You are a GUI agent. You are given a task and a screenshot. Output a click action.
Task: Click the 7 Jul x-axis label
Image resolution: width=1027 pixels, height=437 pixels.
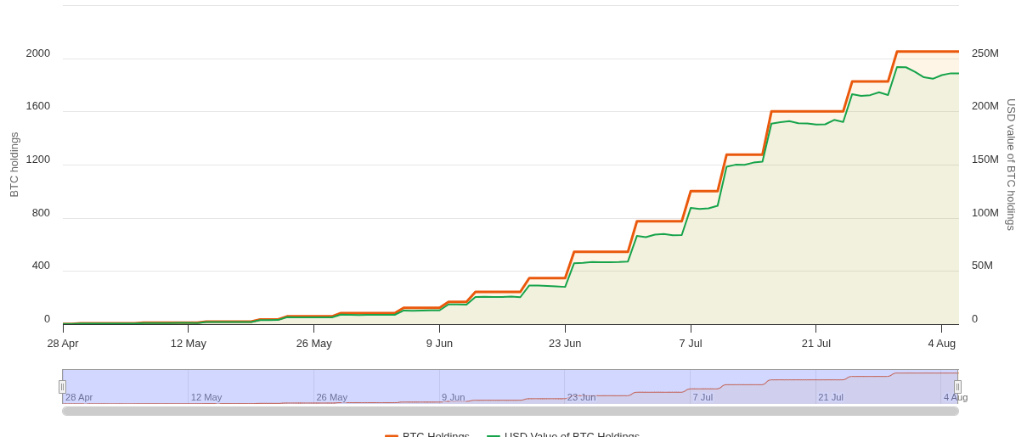coord(691,344)
